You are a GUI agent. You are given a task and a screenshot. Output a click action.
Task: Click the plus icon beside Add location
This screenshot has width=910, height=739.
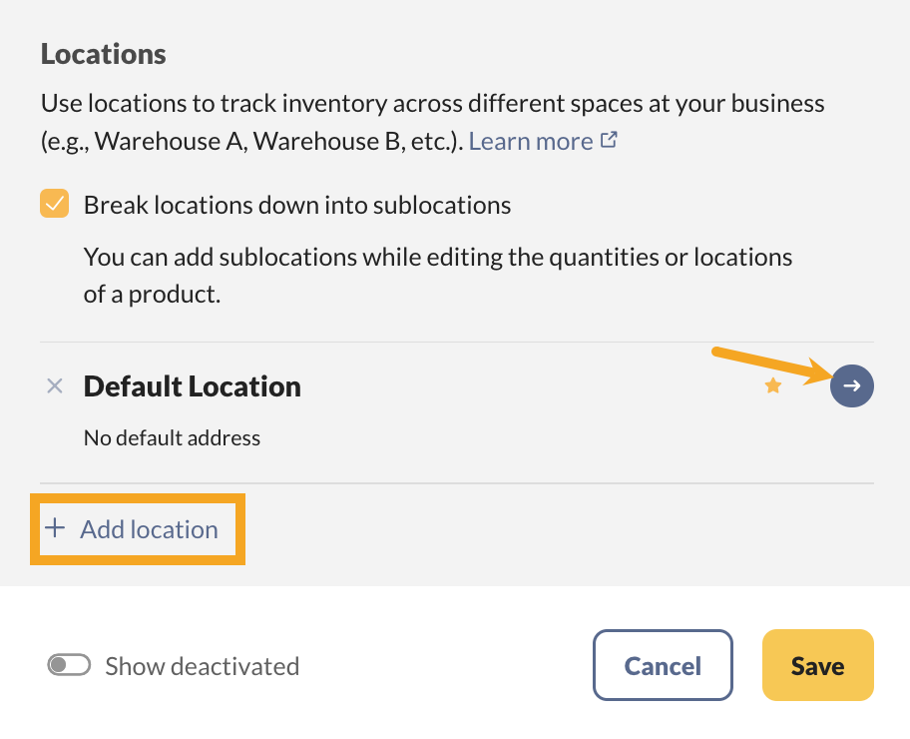pos(56,529)
